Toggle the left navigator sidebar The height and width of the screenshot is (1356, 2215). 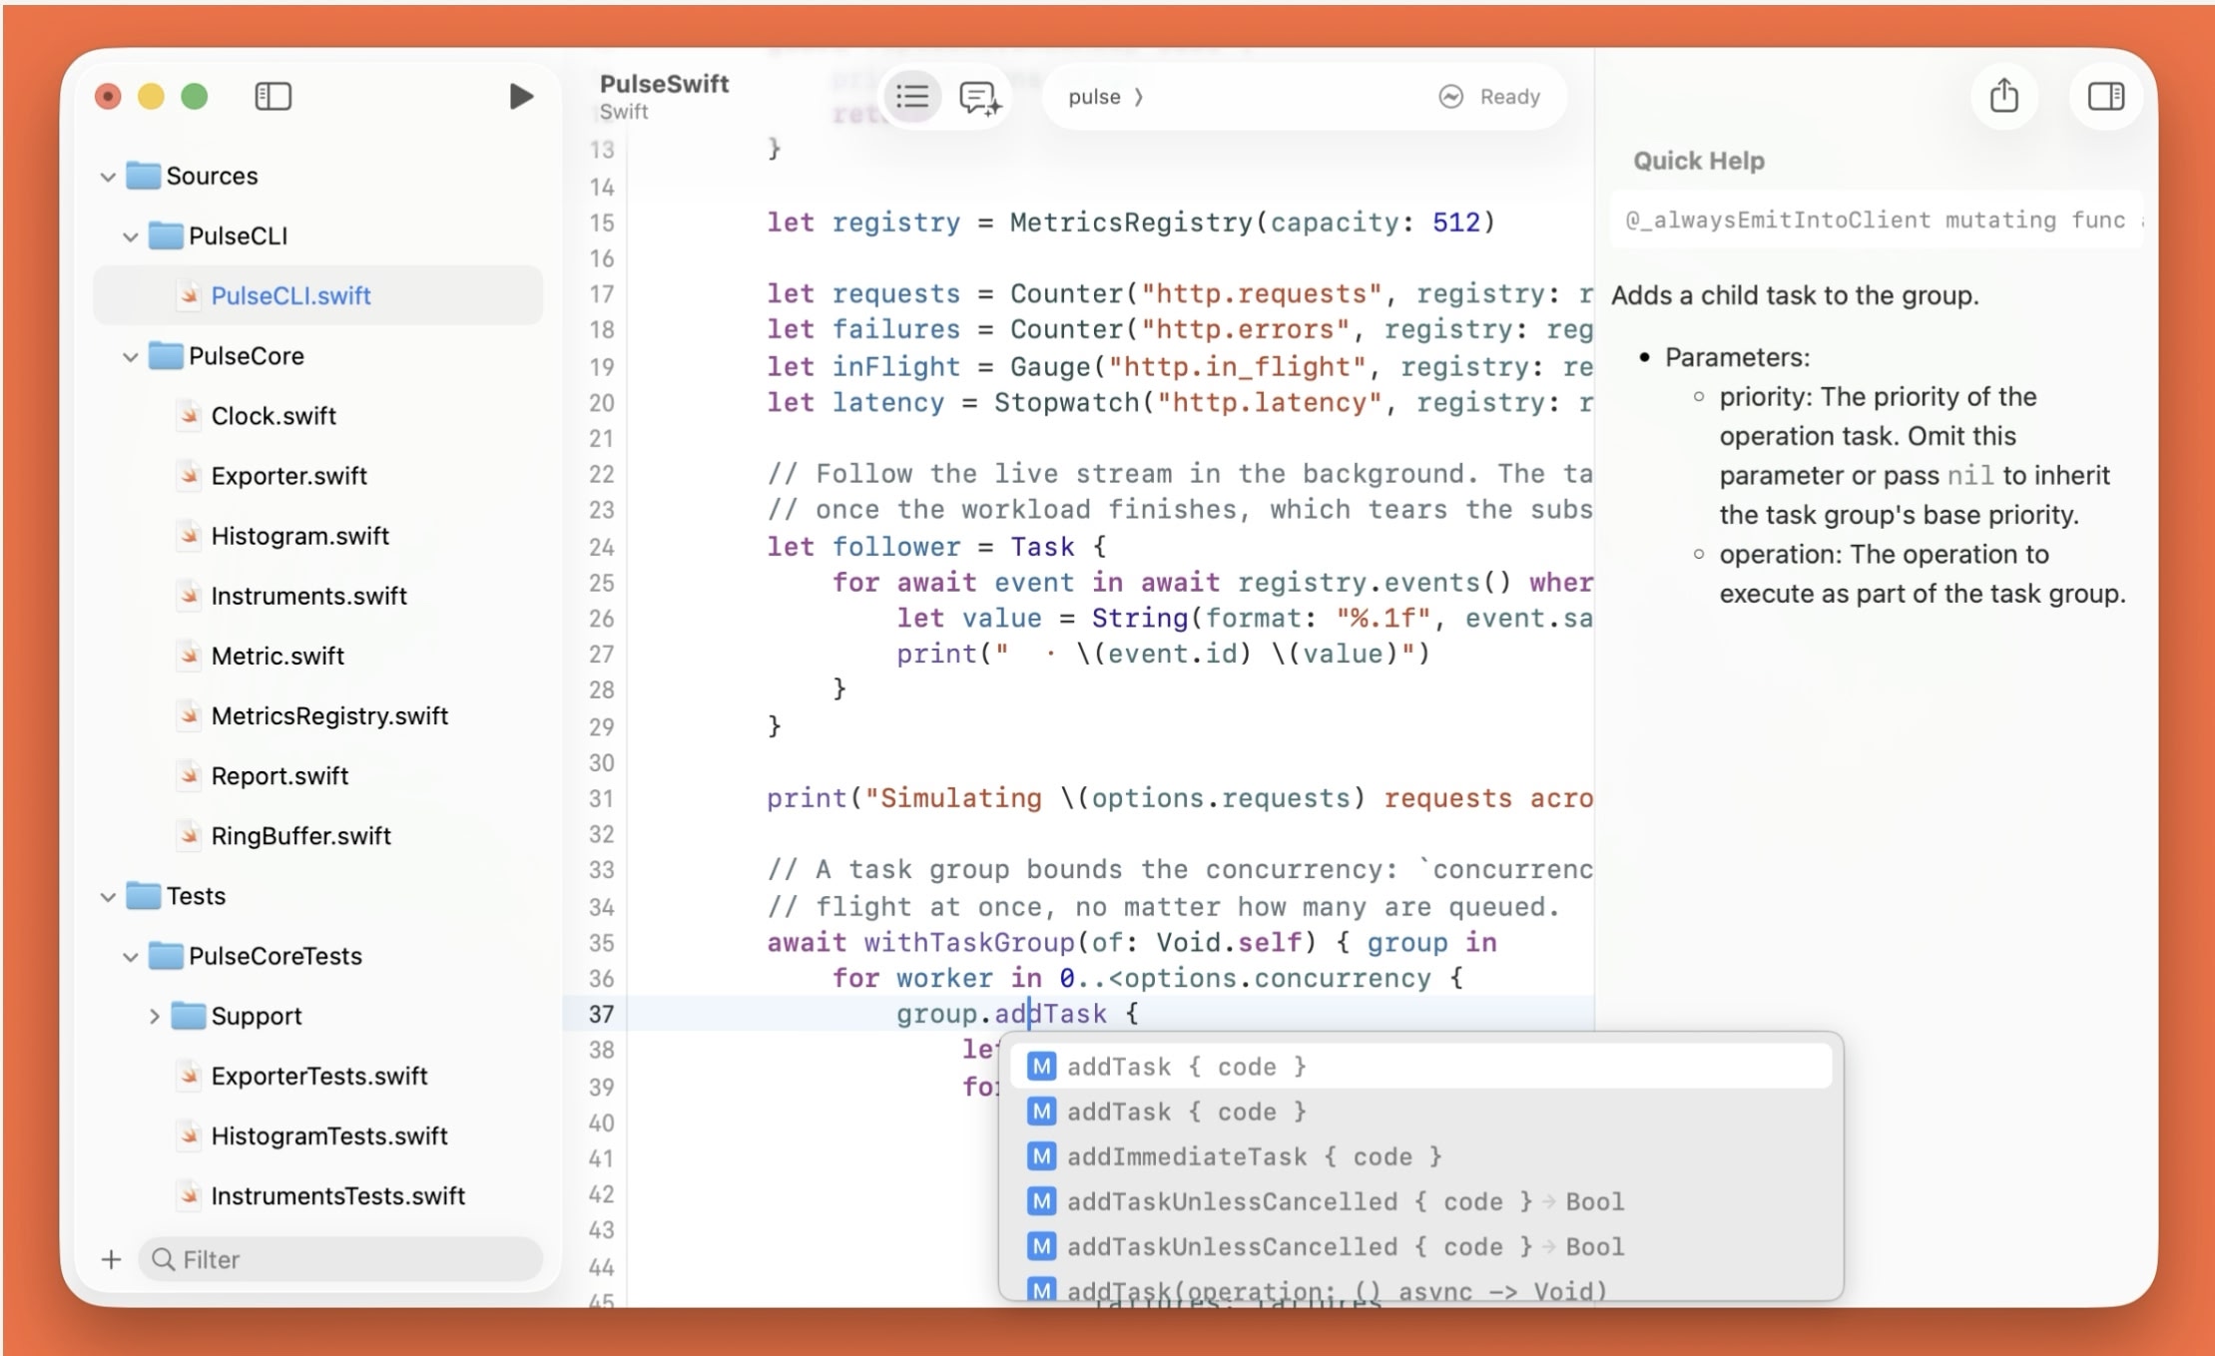tap(273, 97)
